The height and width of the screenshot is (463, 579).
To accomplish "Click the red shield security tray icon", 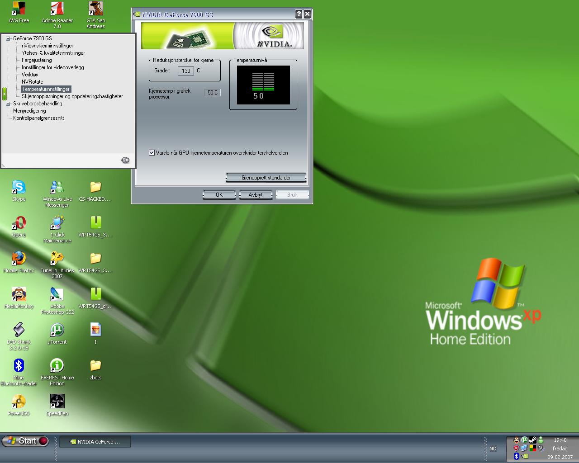I will click(516, 448).
